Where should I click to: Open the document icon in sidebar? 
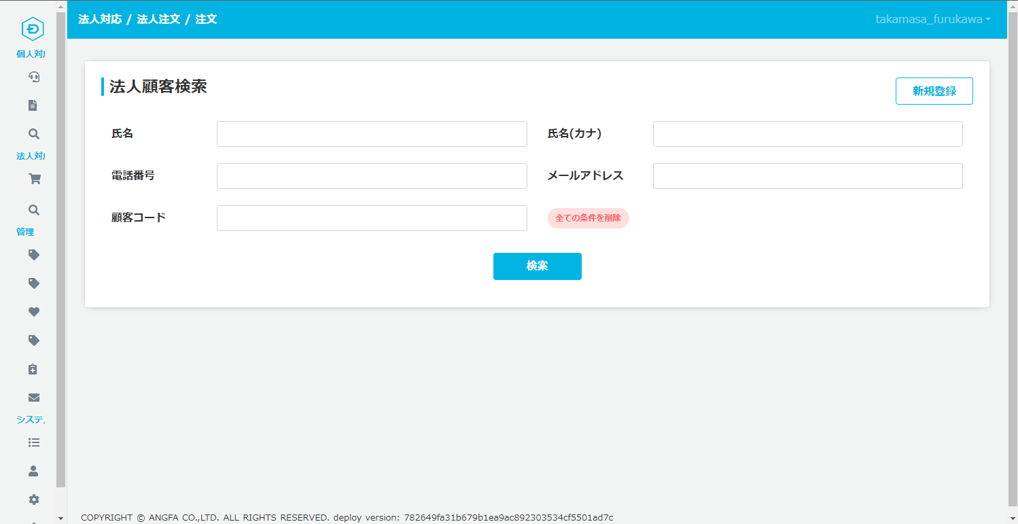[x=33, y=105]
